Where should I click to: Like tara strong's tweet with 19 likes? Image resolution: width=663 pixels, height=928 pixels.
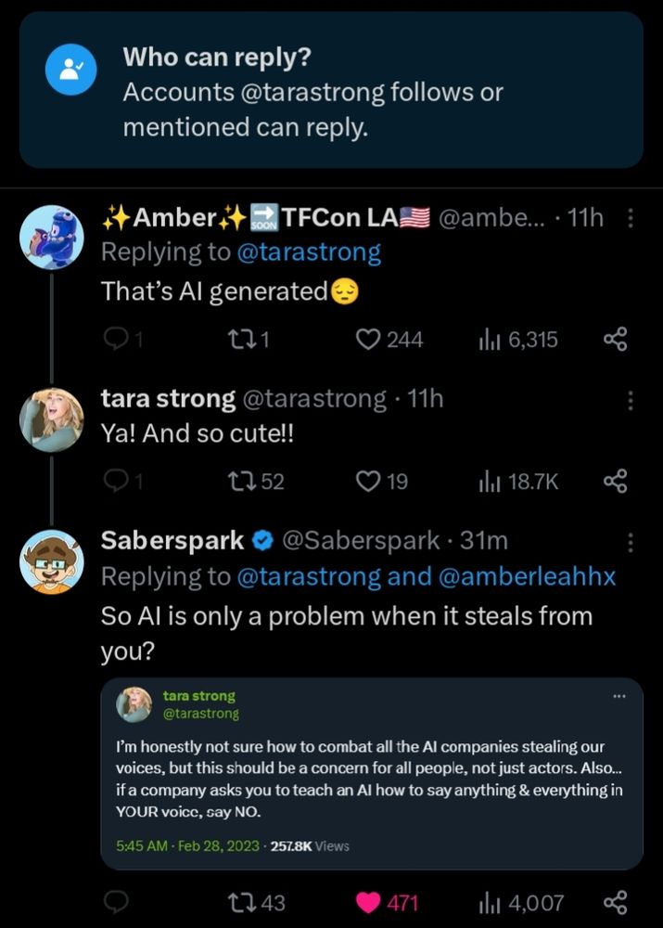pyautogui.click(x=369, y=481)
